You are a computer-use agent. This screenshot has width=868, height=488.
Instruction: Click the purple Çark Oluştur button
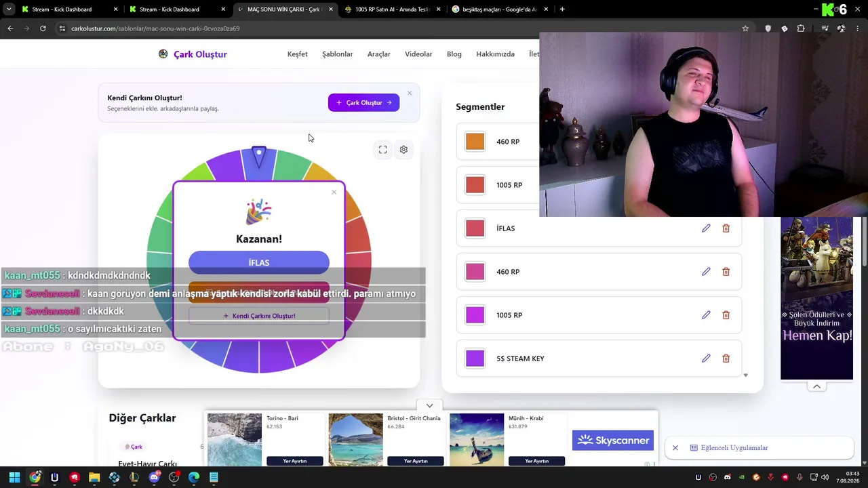[364, 102]
